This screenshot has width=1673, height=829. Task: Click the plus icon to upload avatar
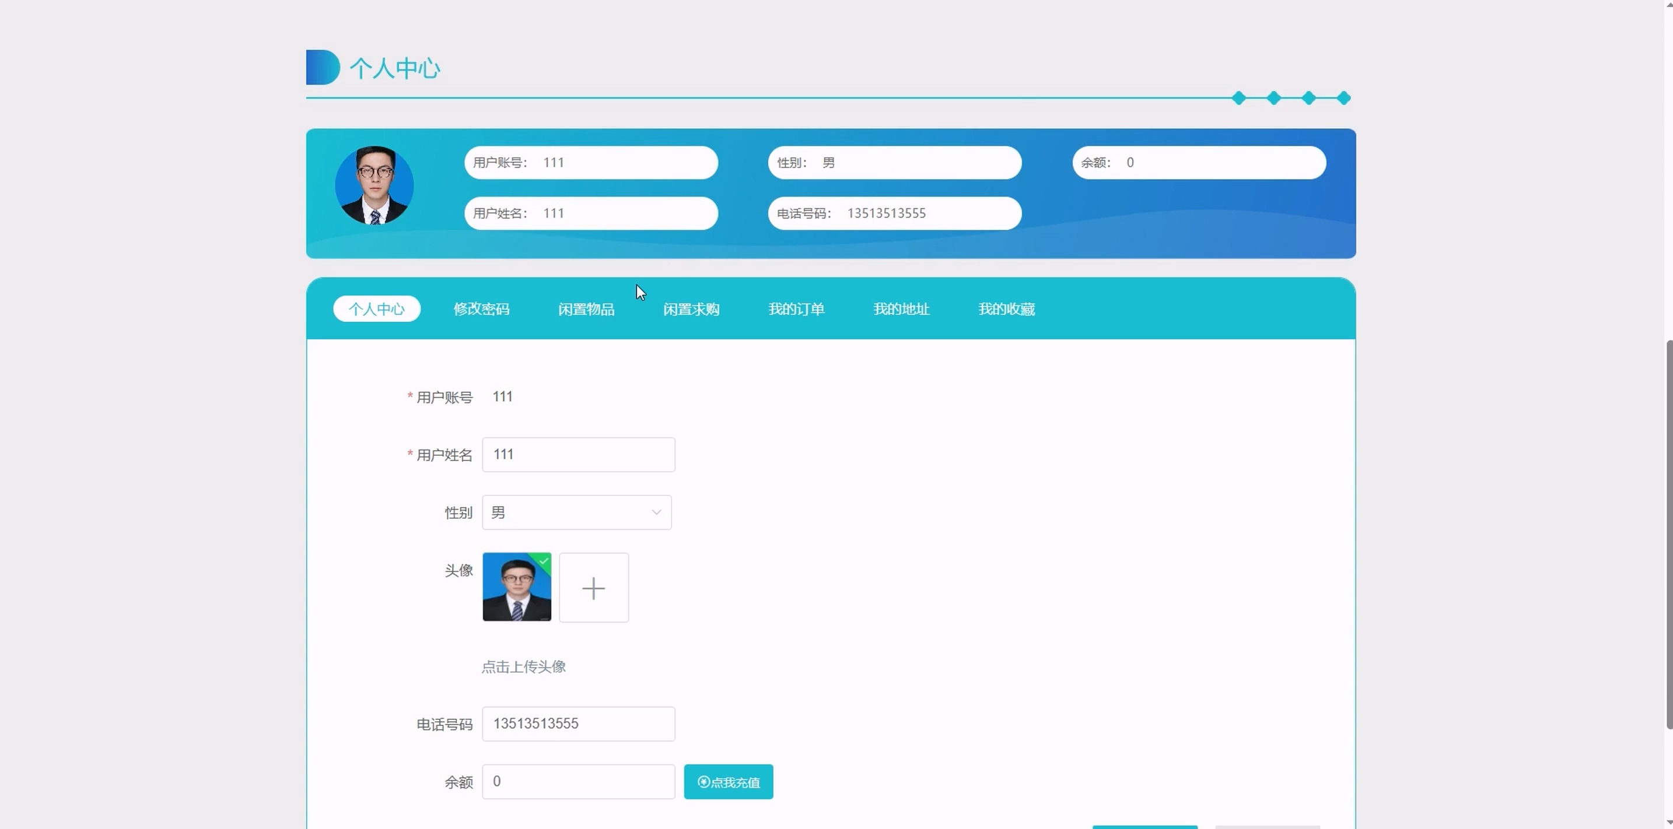[x=594, y=588]
